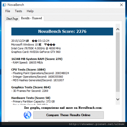Screen dimensions: 127x127
Task: Click the Graphics Tests score heading
Action: click(x=31, y=87)
